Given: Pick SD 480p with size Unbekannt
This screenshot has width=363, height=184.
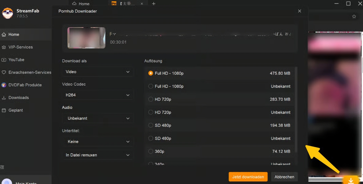Looking at the screenshot, I should click(219, 138).
